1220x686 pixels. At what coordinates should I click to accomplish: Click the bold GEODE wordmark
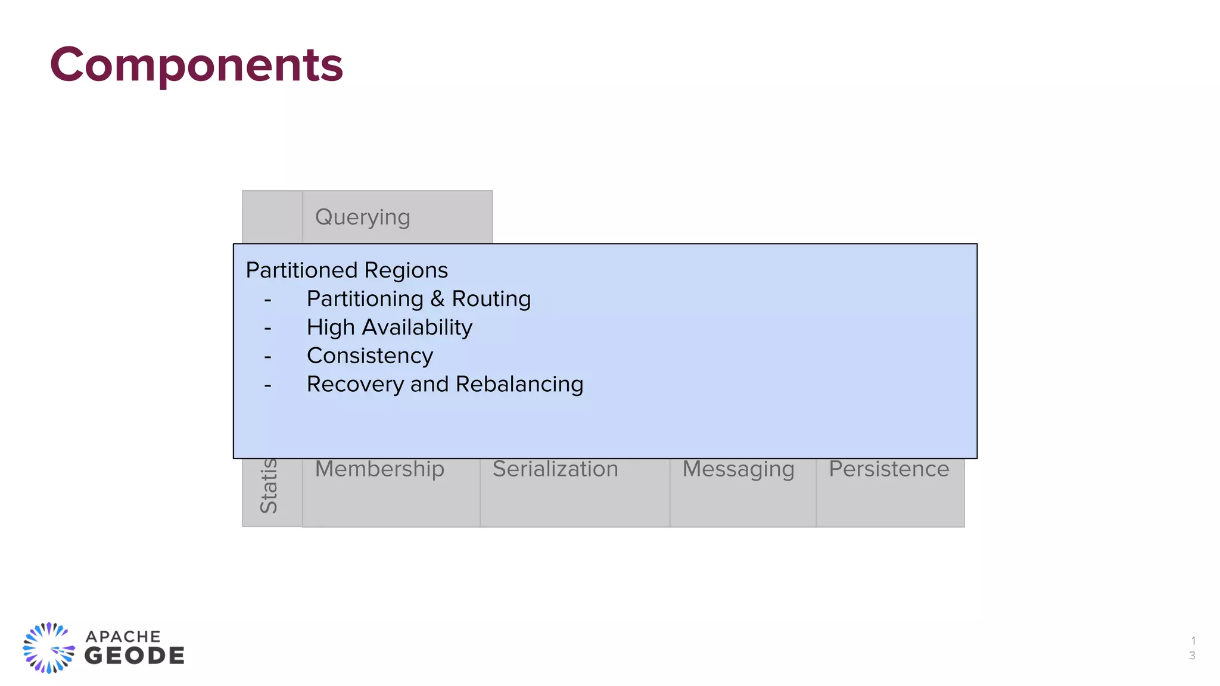135,656
